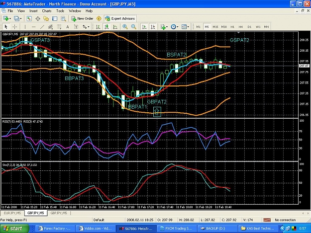
Task: Select the Equidistant Channel tool
Action: [51, 27]
